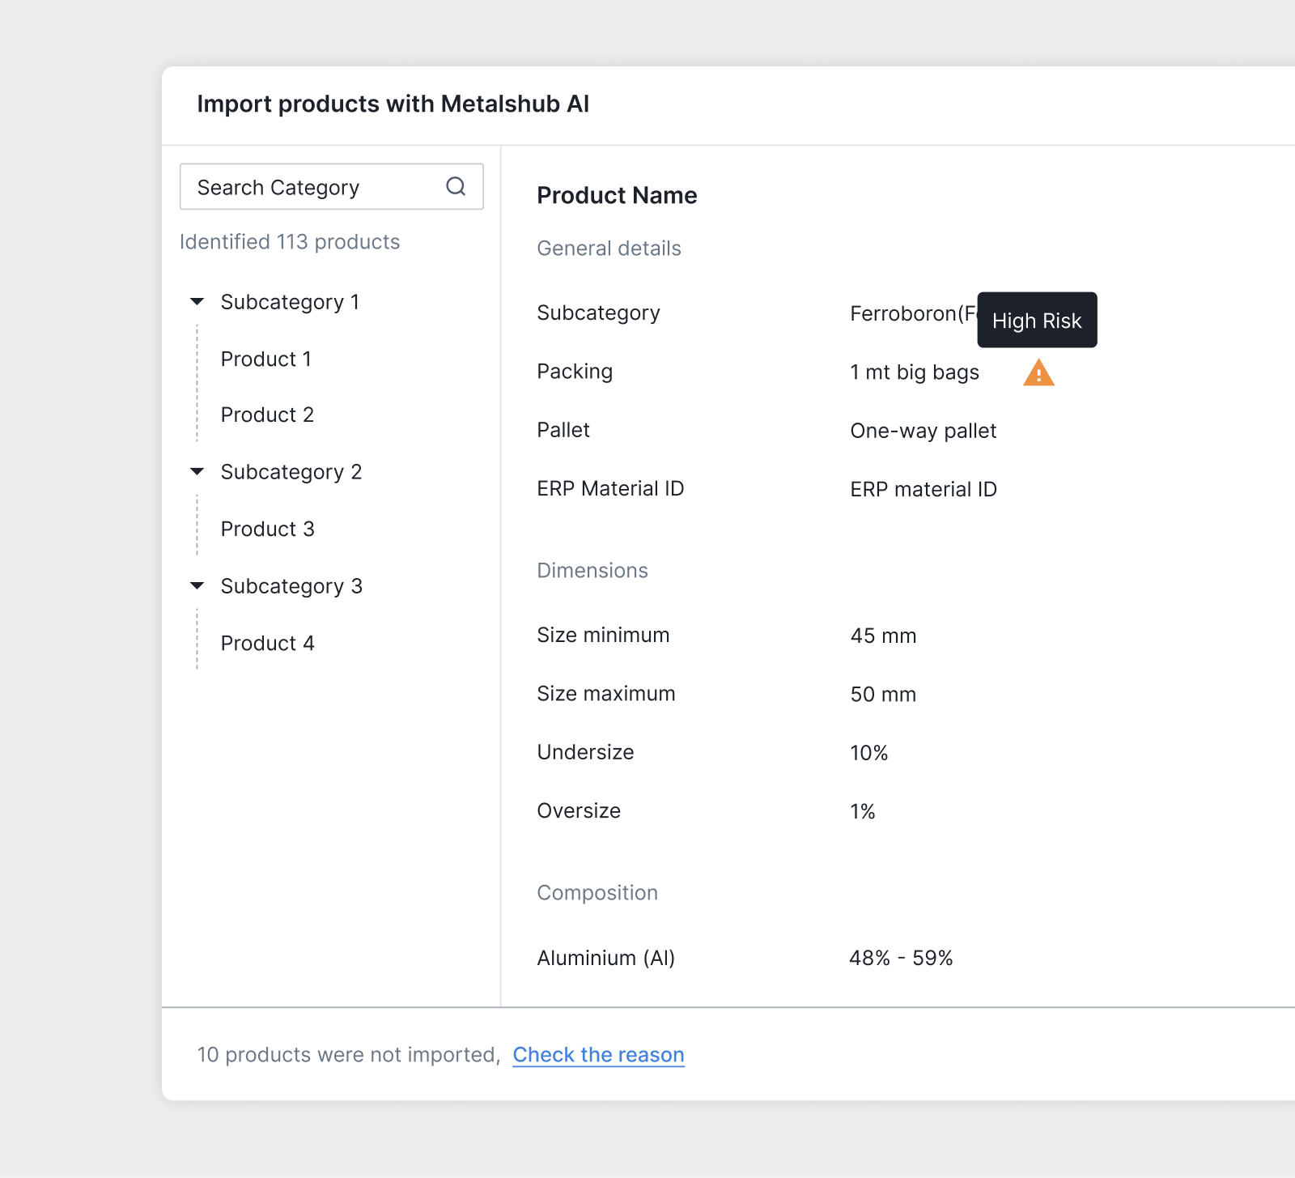1295x1178 pixels.
Task: Select Product 1 under Subcategory 1
Action: click(x=265, y=359)
